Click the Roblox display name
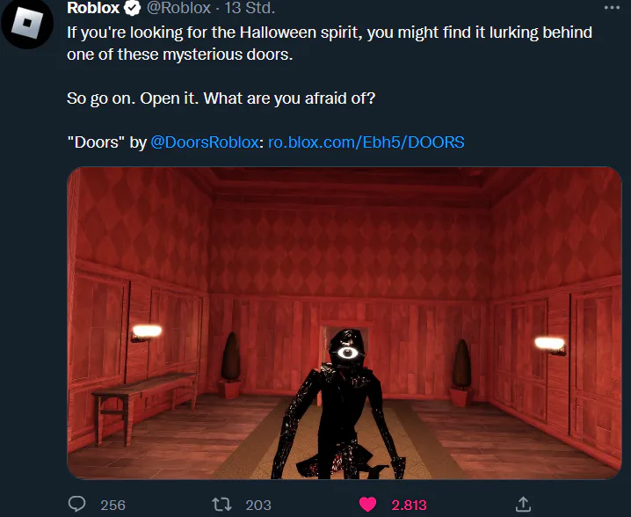 (93, 8)
